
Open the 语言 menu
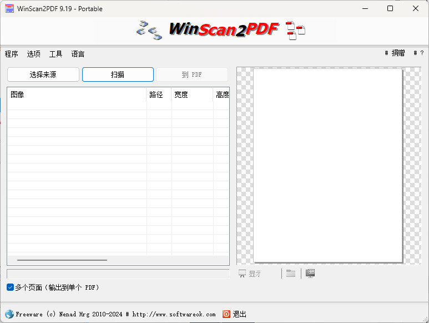pyautogui.click(x=78, y=54)
